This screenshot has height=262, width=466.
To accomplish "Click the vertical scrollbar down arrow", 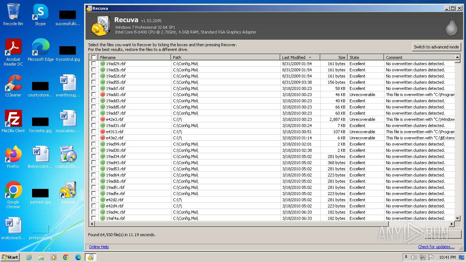I will (458, 218).
